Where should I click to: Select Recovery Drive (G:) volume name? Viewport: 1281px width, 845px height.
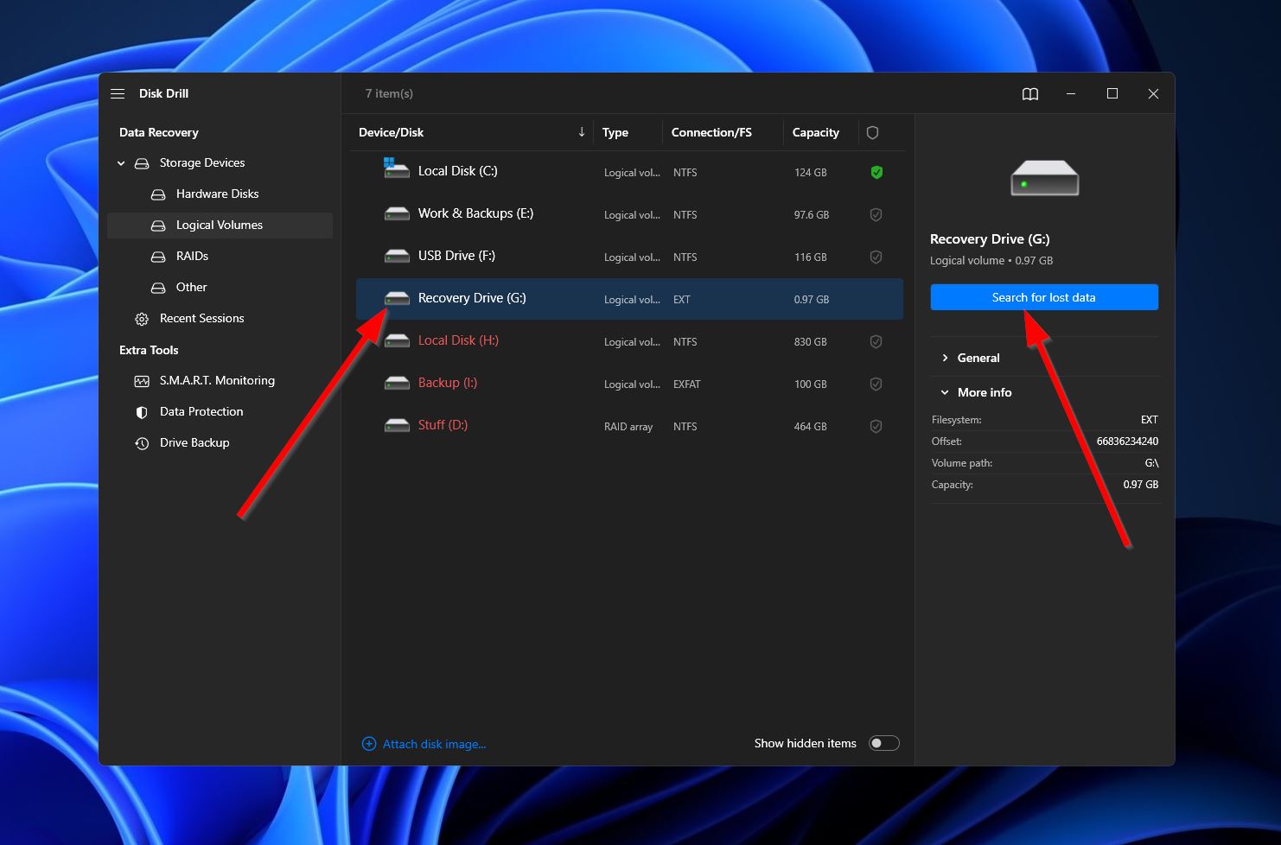tap(472, 298)
